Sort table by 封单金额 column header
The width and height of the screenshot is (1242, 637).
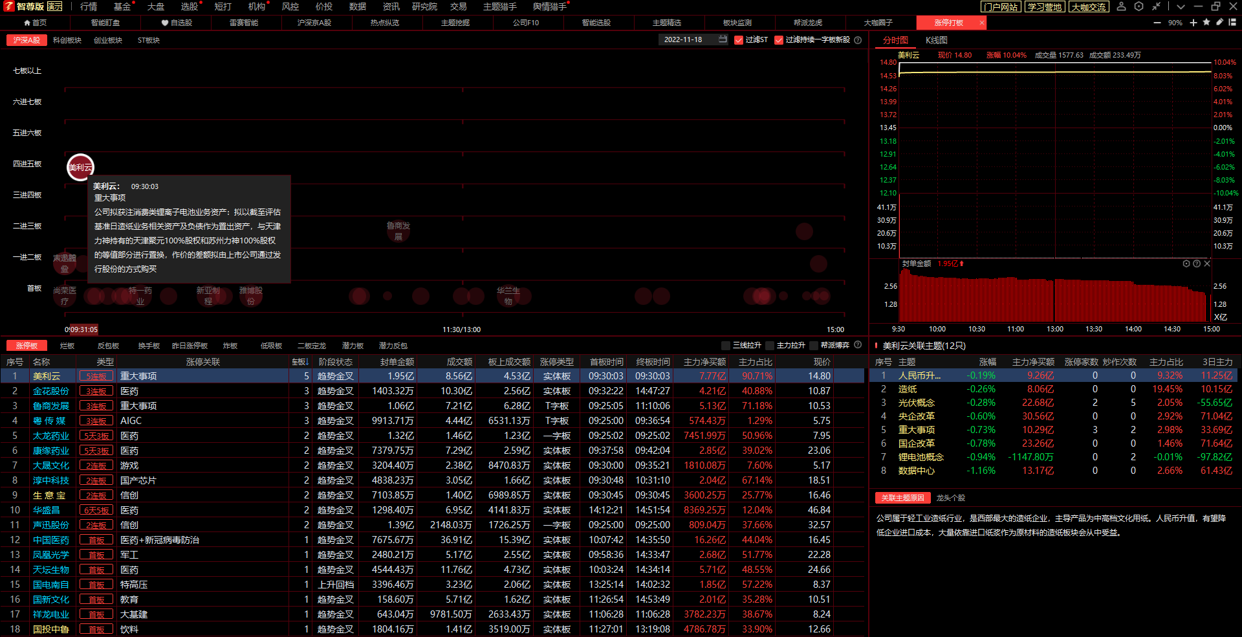coord(397,362)
